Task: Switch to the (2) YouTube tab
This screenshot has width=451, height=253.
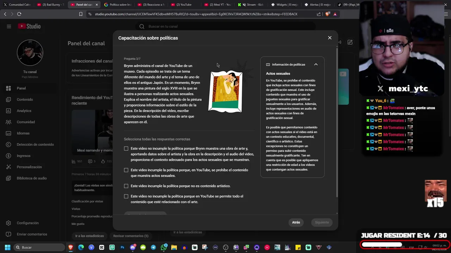Action: pyautogui.click(x=184, y=5)
